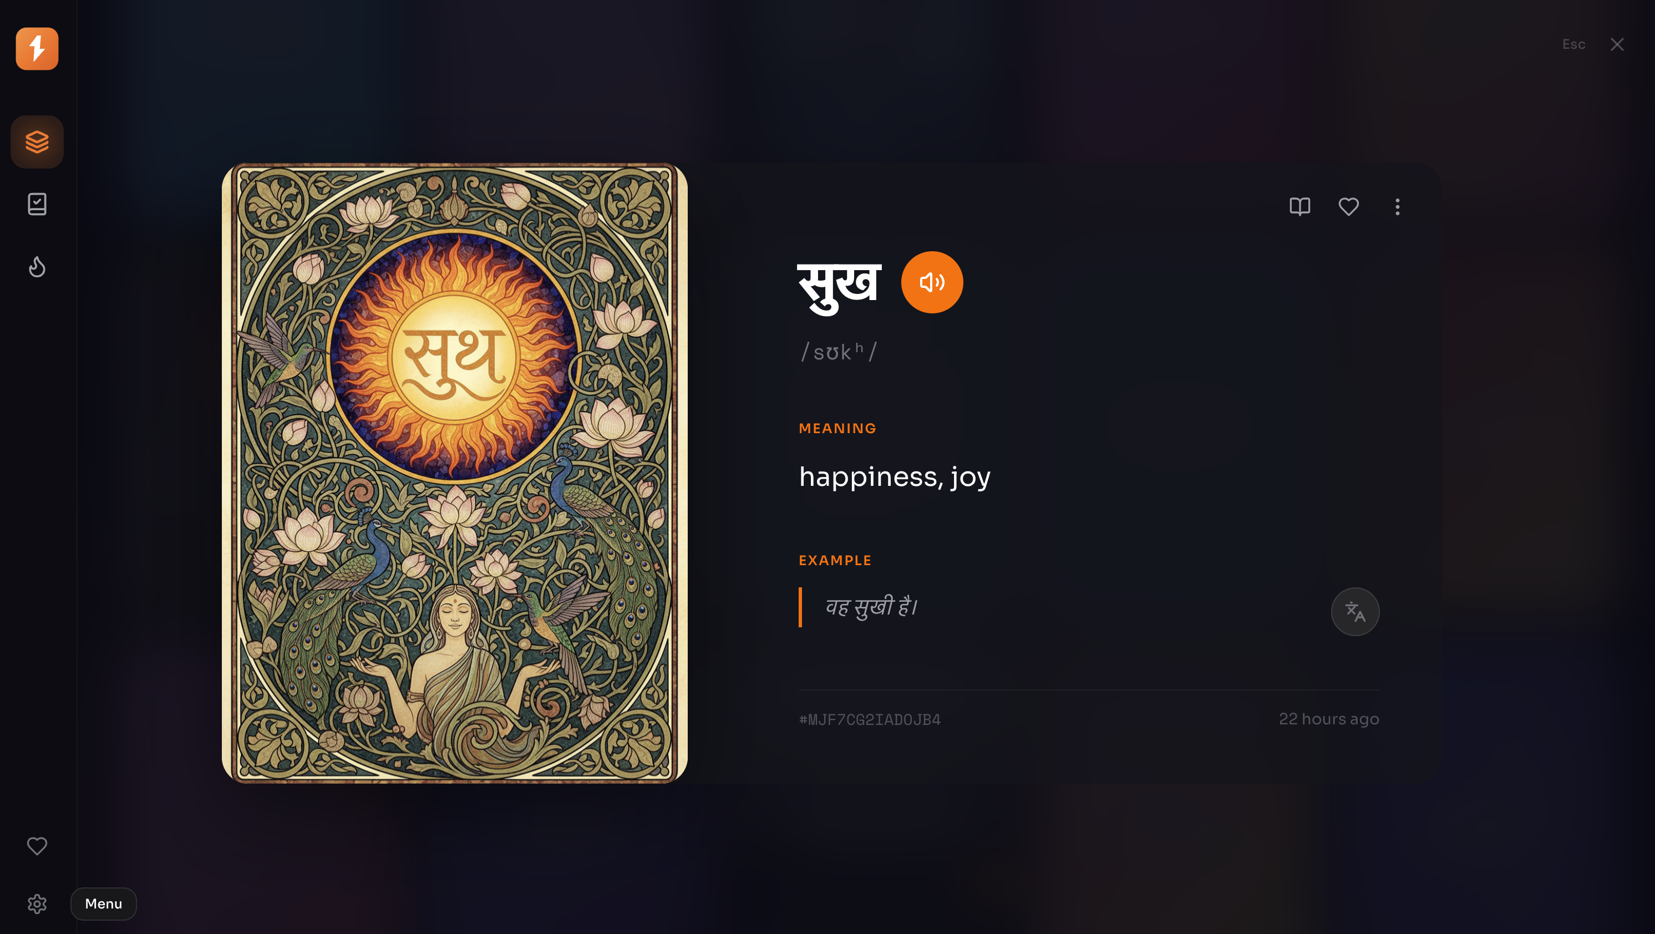
Task: Click the meaning text happiness, joy
Action: point(894,476)
